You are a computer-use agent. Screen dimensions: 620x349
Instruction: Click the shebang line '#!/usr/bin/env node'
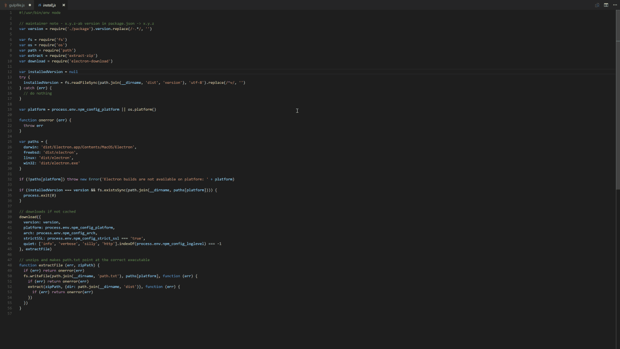tap(40, 12)
